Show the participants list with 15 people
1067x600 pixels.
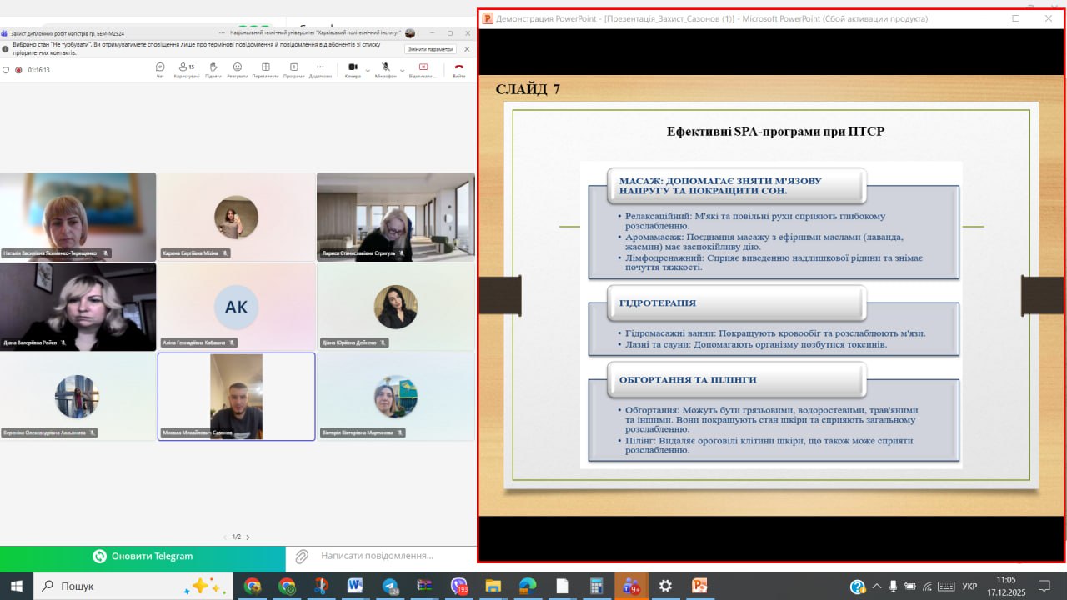[186, 68]
